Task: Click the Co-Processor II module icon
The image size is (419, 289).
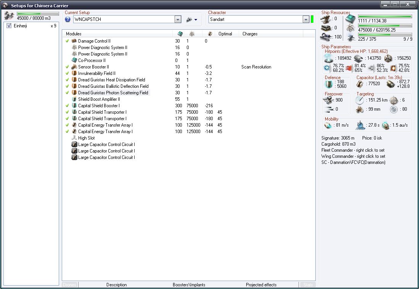Action: coord(74,60)
